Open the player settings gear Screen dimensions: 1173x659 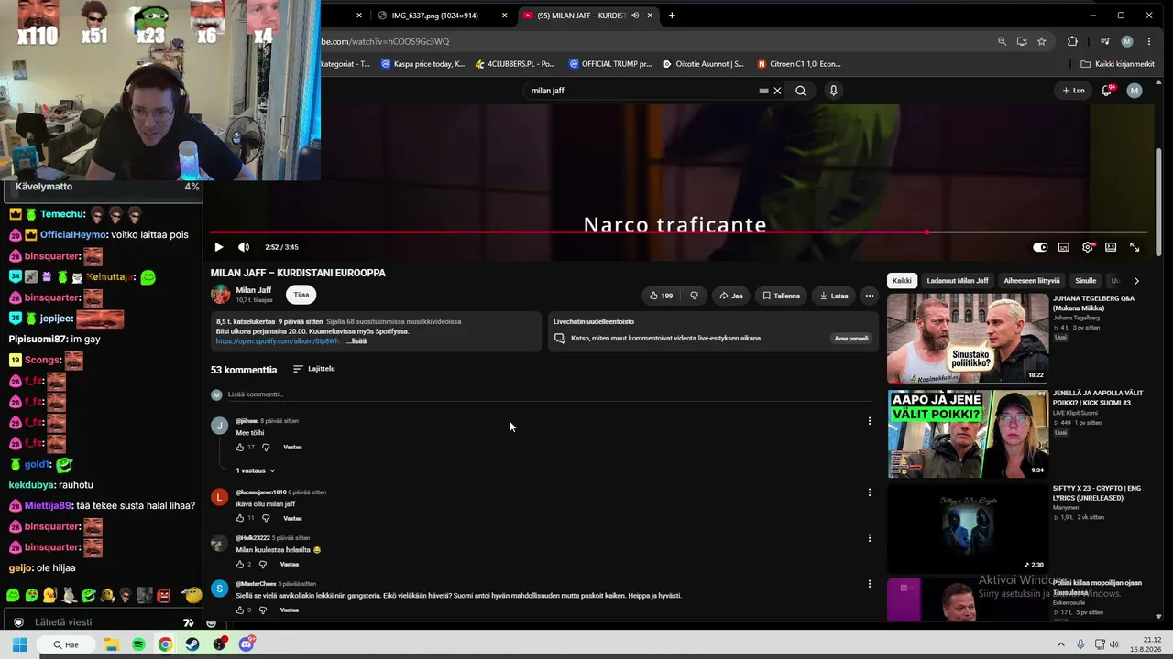pyautogui.click(x=1087, y=247)
